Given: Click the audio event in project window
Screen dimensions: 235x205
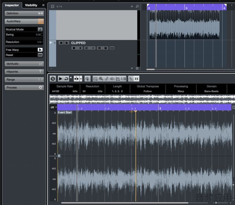Looking at the screenshot, I should click(185, 25).
